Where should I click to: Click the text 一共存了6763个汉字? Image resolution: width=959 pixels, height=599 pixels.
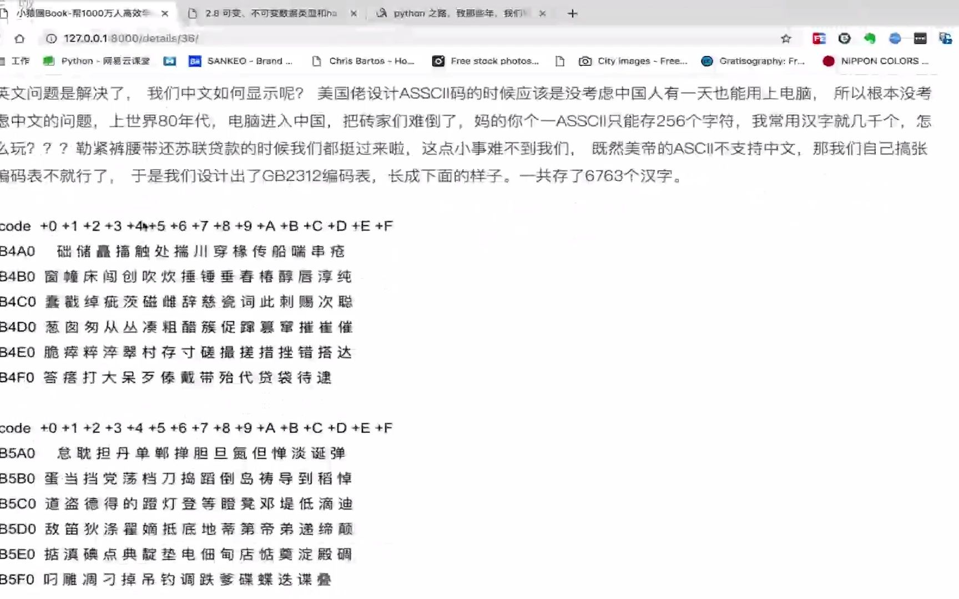(x=597, y=176)
